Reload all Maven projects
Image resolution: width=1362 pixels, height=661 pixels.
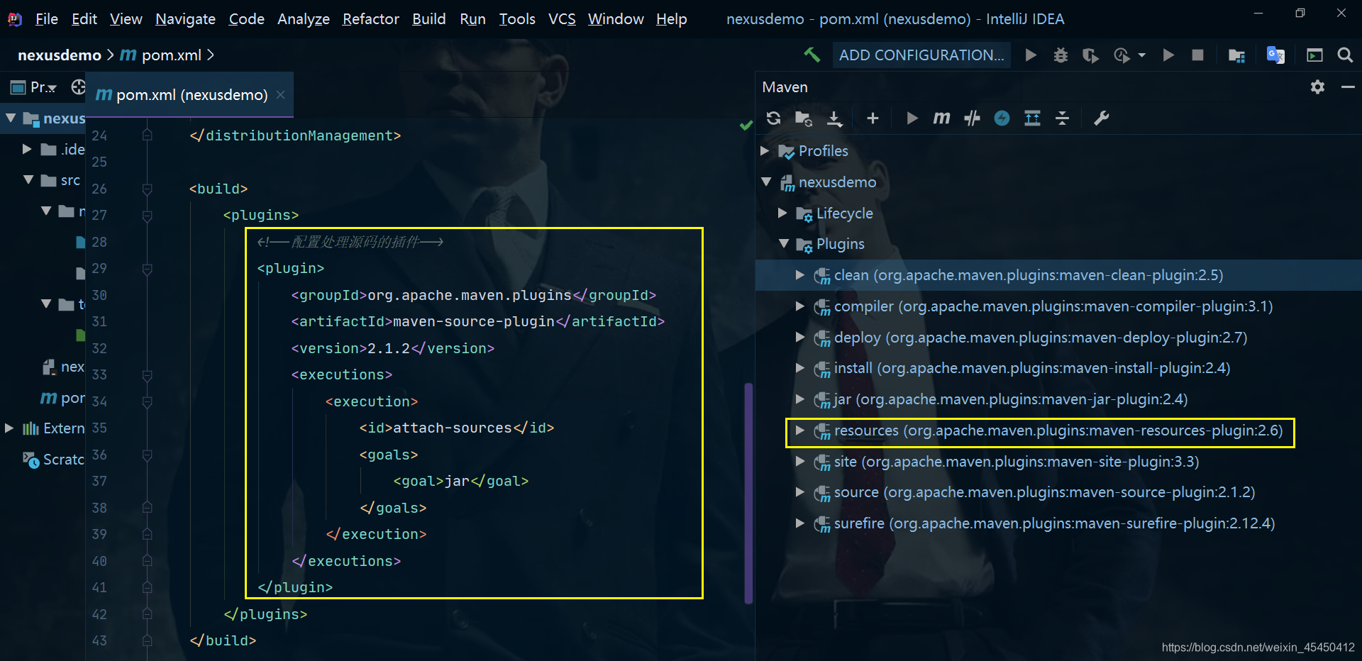click(x=773, y=118)
